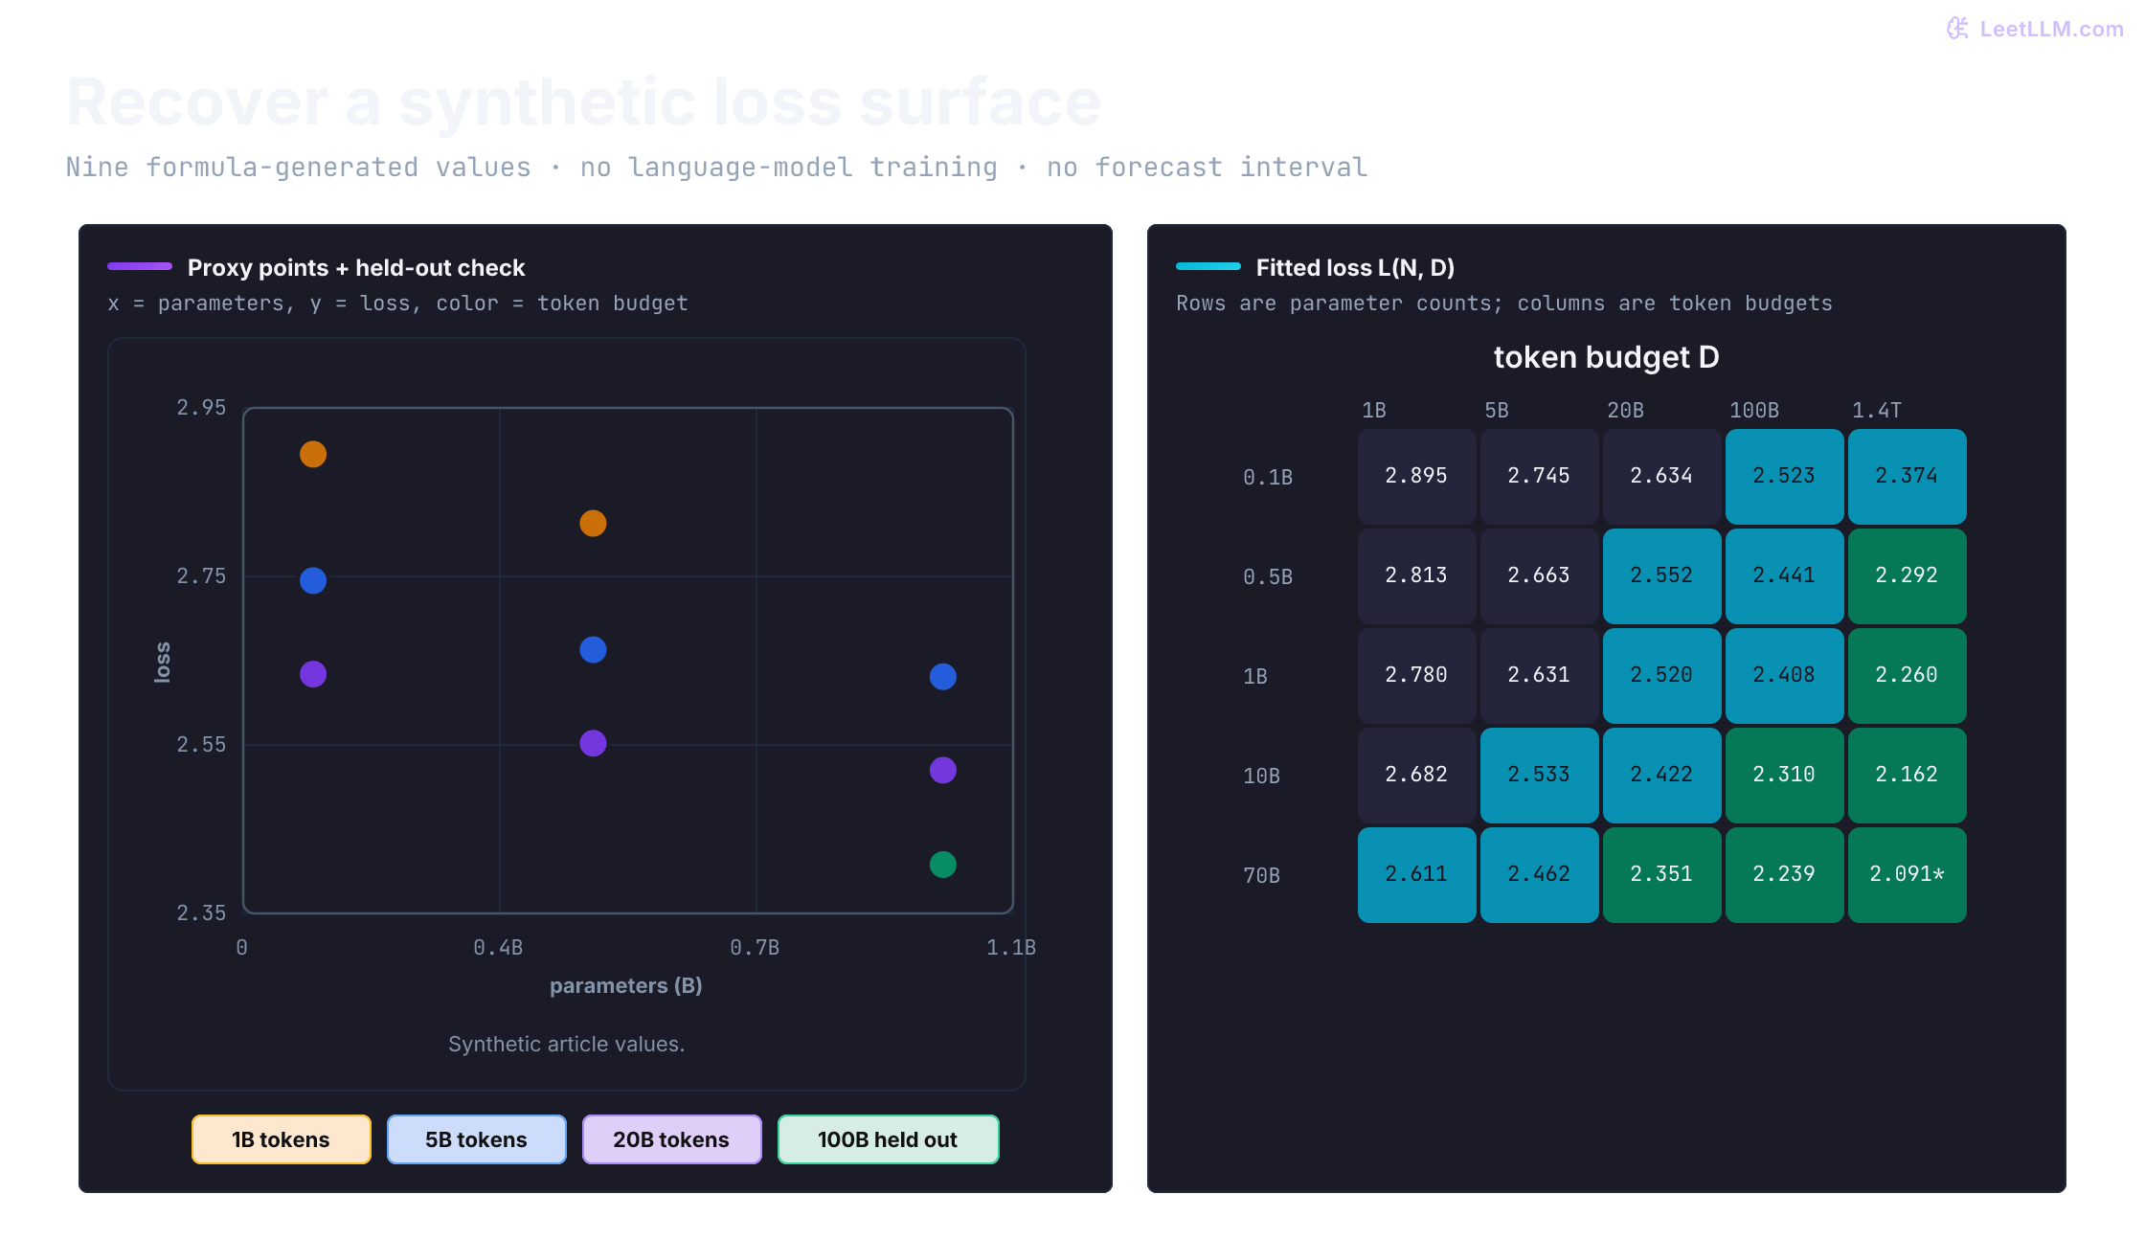The image size is (2145, 1239).
Task: Click heatmap cell 2.441
Action: point(1785,576)
